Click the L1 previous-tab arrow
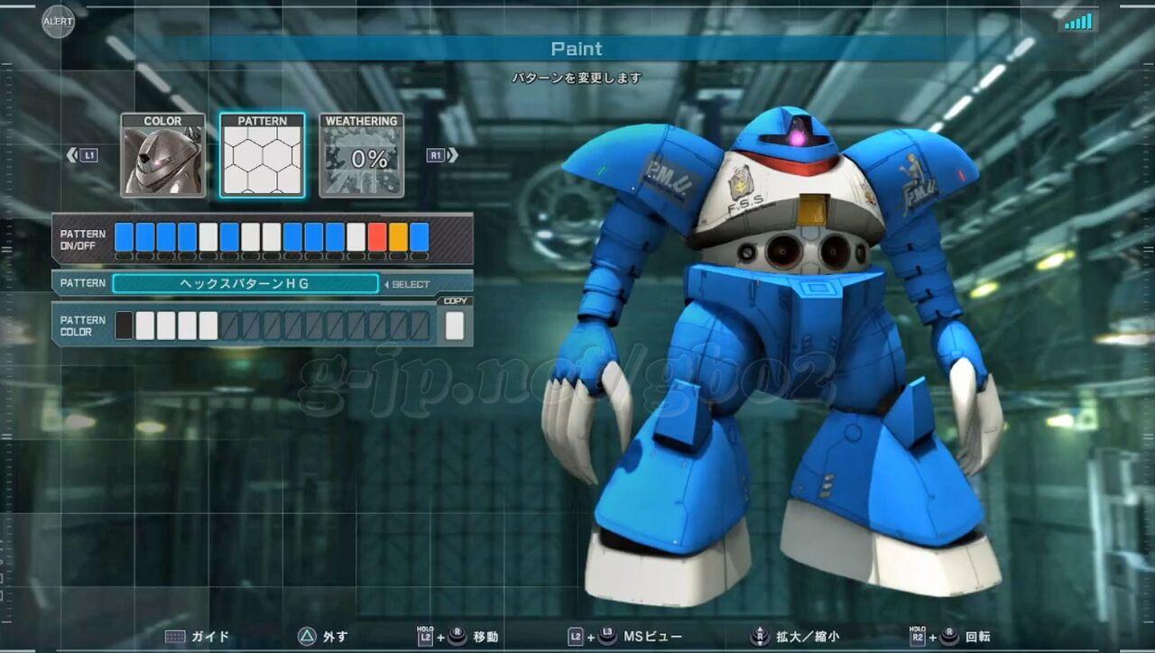This screenshot has height=653, width=1155. [x=82, y=155]
